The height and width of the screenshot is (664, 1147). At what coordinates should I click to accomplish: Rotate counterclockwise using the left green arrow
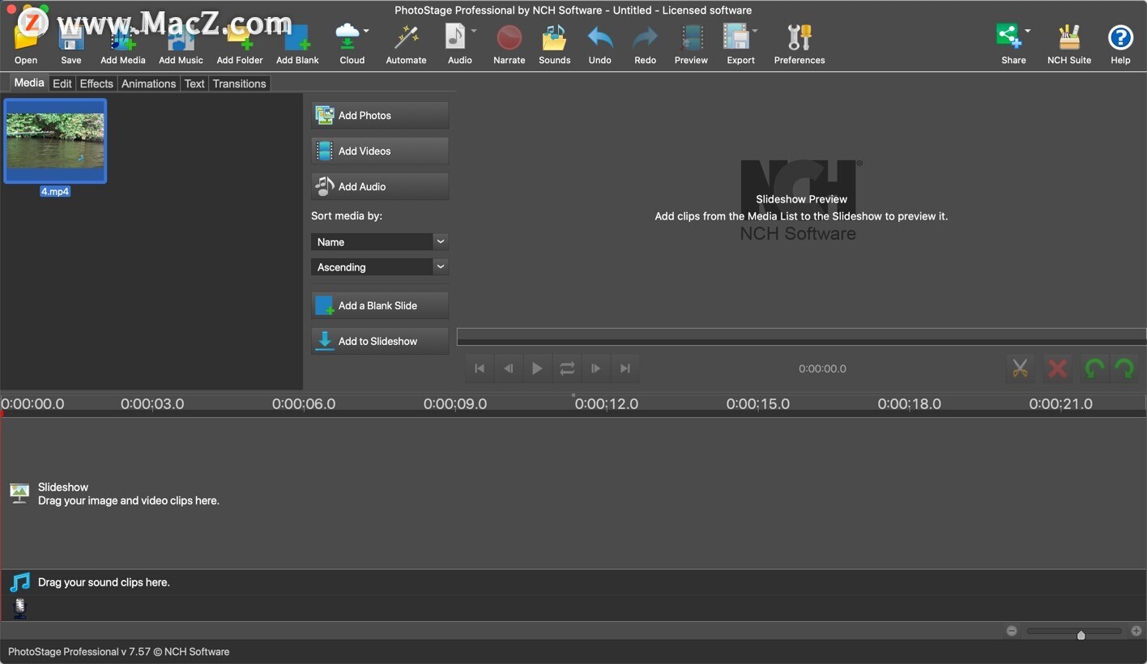coord(1094,368)
